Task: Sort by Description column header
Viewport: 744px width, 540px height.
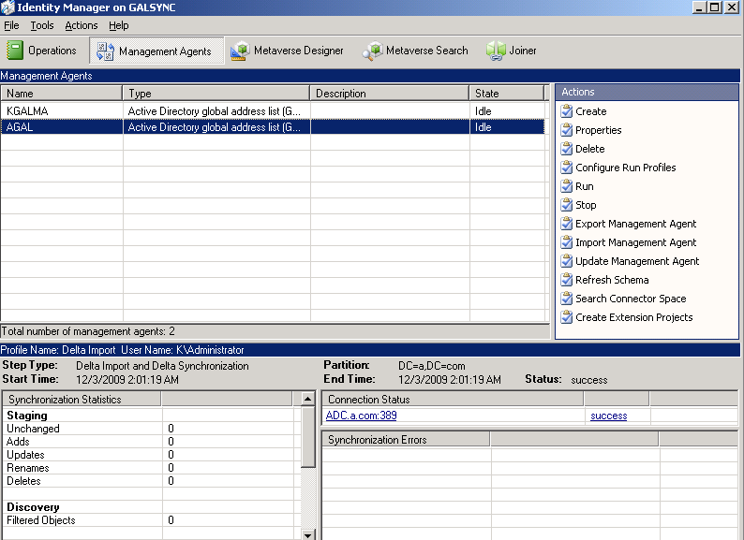Action: (x=390, y=94)
